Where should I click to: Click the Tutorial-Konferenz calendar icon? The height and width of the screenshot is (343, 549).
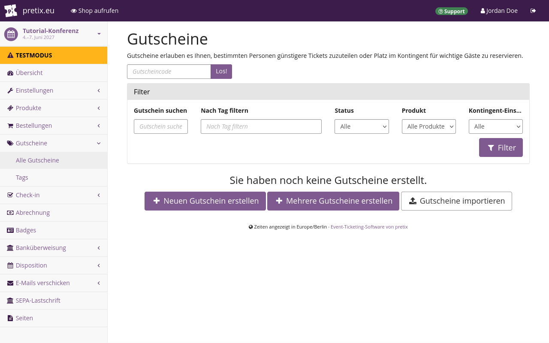(11, 34)
